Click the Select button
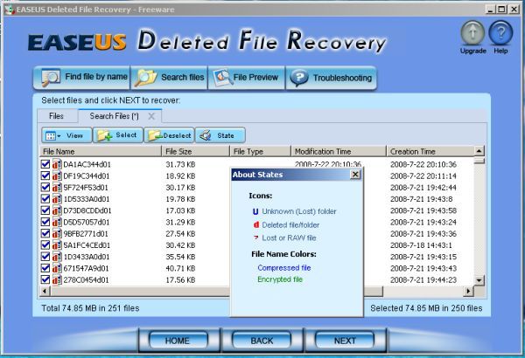Screen dimensions: 525x358 tap(118, 135)
